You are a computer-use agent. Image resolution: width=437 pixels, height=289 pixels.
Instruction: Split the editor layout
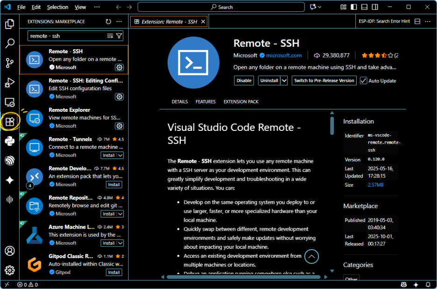(x=417, y=22)
